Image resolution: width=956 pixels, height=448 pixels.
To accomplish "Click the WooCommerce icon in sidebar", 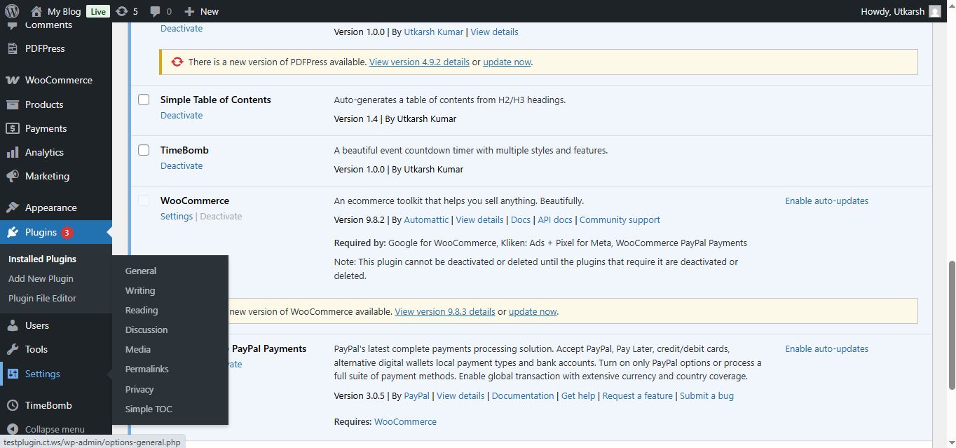I will pyautogui.click(x=13, y=80).
